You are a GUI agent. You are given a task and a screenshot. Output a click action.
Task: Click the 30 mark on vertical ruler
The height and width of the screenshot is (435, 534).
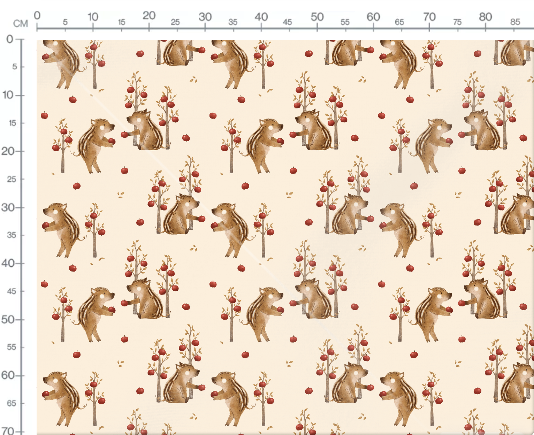(x=8, y=207)
